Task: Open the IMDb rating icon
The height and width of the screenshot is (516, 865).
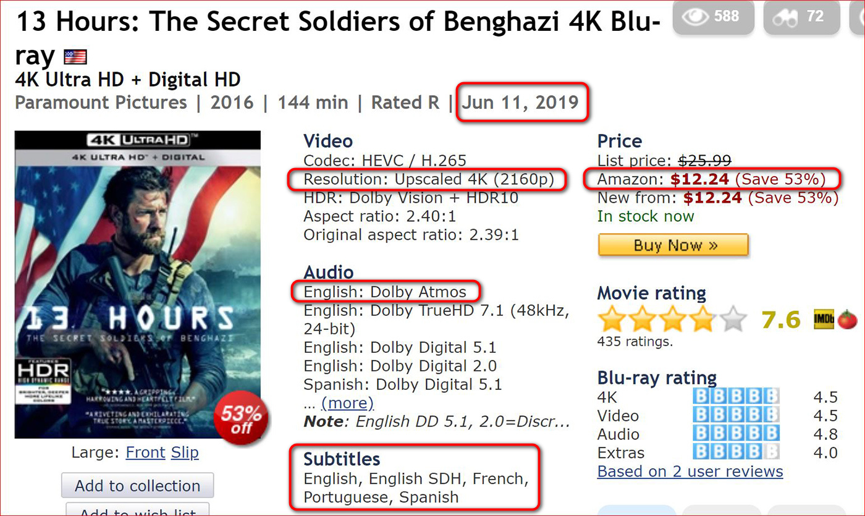Action: click(x=822, y=319)
